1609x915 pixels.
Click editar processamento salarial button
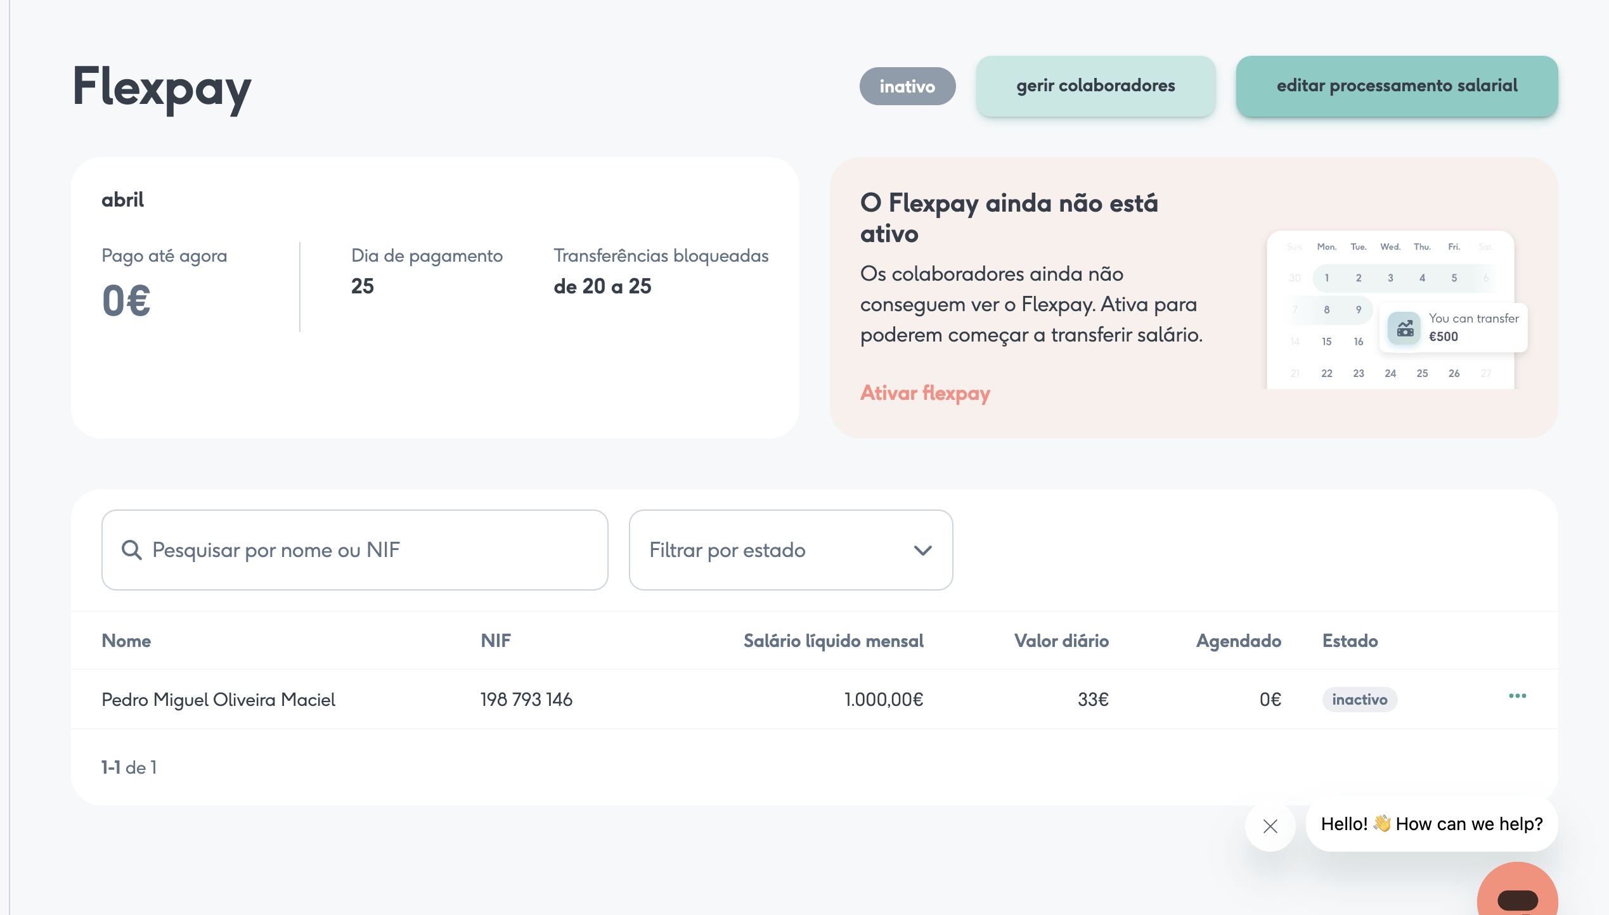coord(1397,86)
